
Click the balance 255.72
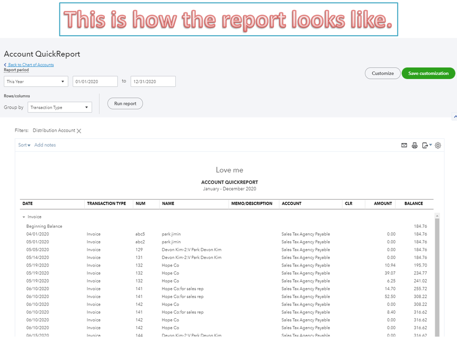tap(420, 289)
